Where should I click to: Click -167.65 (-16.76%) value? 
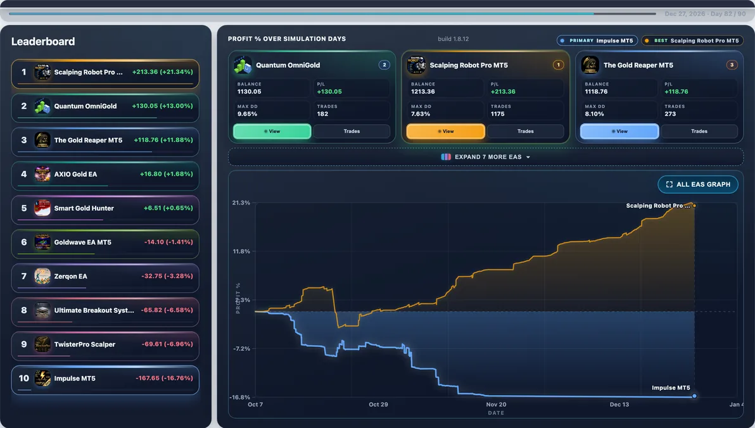[164, 378]
